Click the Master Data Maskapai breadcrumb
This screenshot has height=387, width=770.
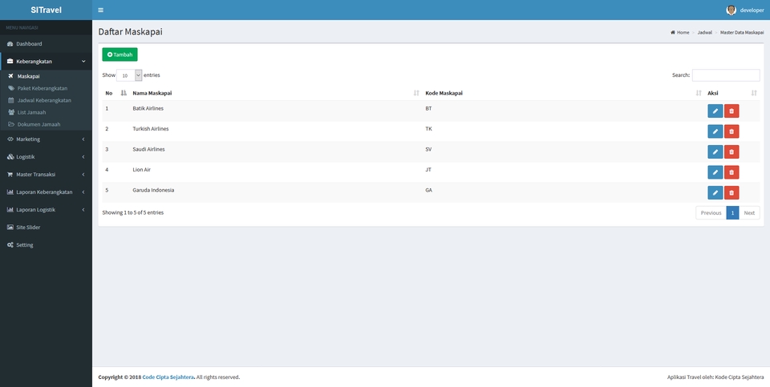pos(742,32)
